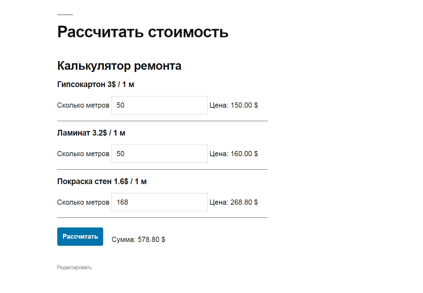Open the Редактировать link
The image size is (423, 293).
coord(74,267)
